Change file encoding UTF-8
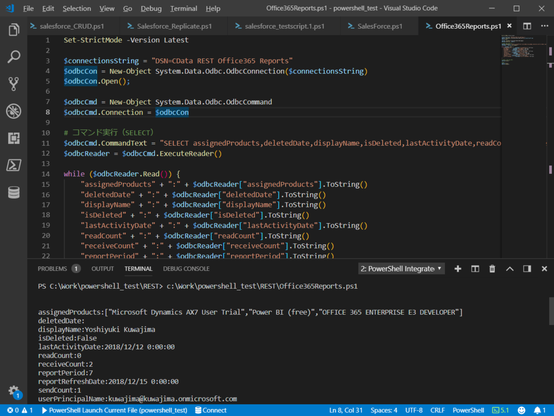This screenshot has height=416, width=554. coord(414,411)
